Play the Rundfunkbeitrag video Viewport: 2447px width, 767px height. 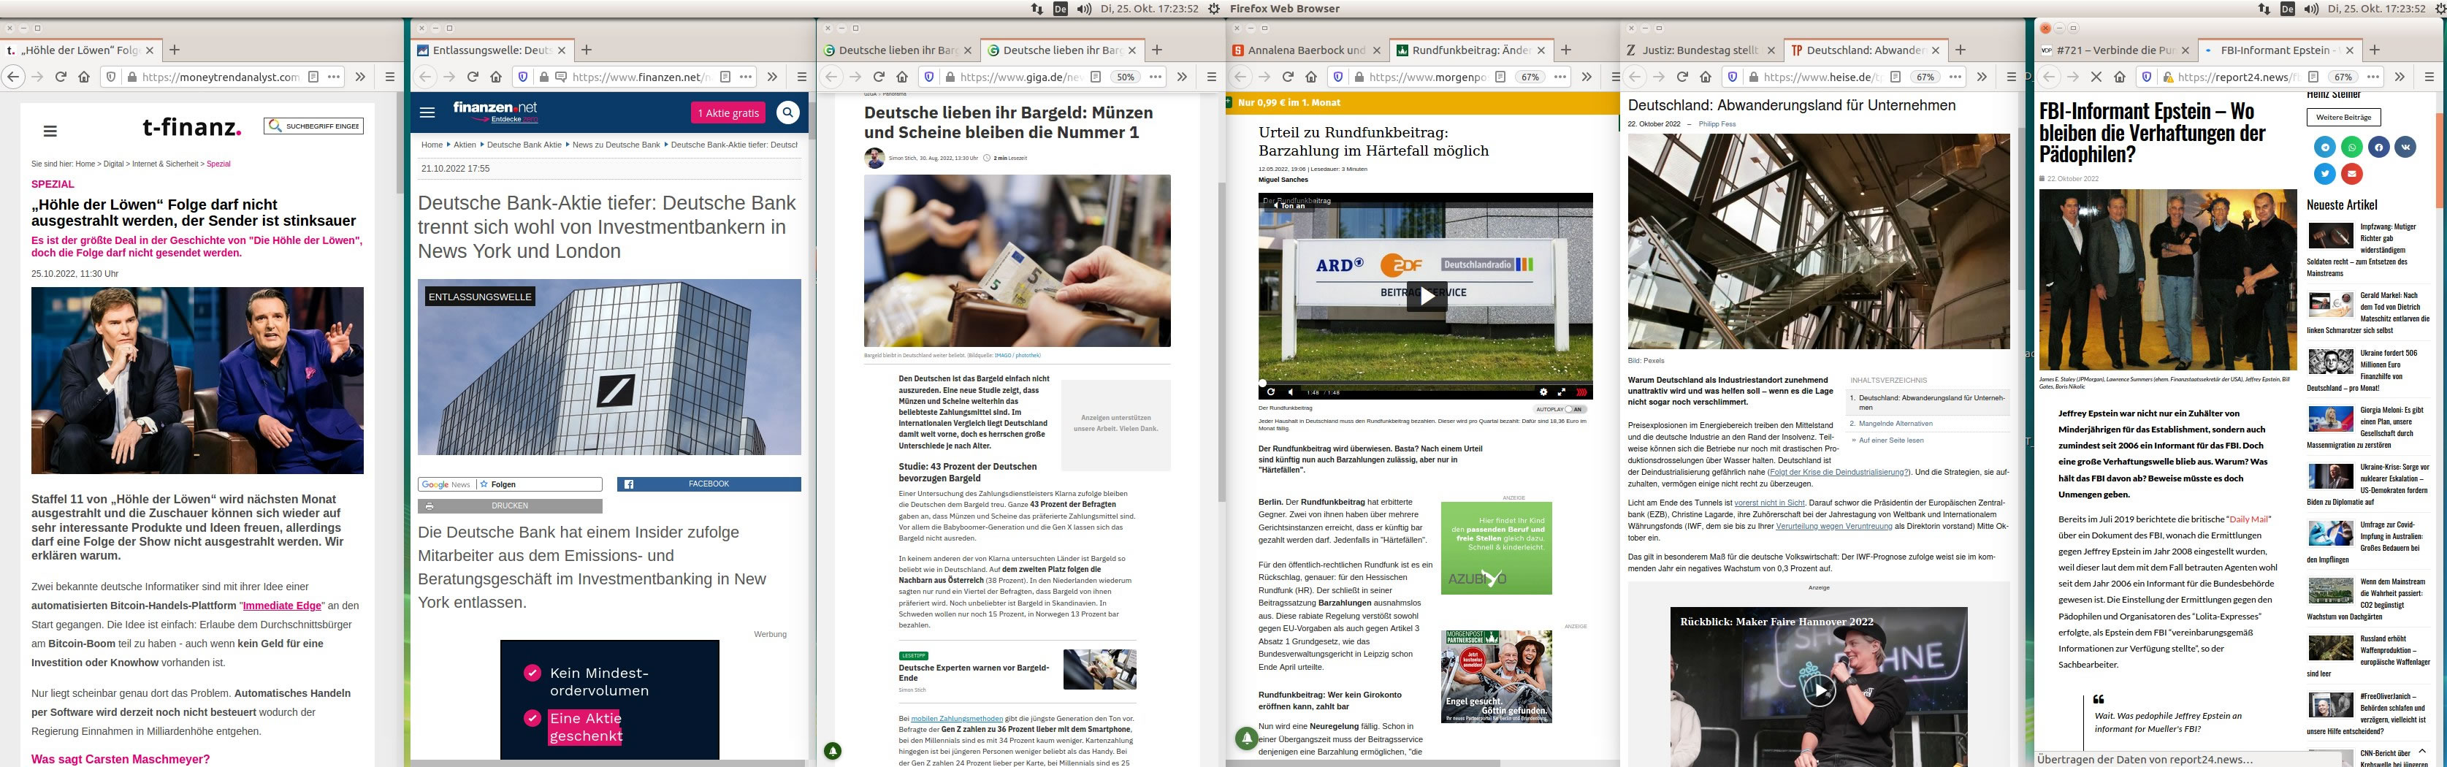(x=1426, y=296)
